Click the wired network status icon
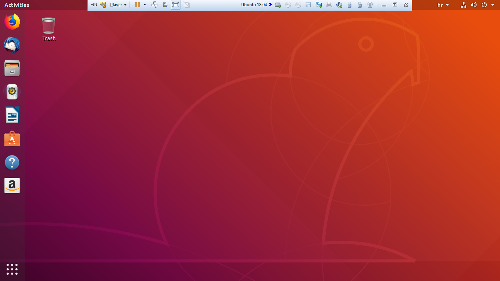 click(464, 5)
